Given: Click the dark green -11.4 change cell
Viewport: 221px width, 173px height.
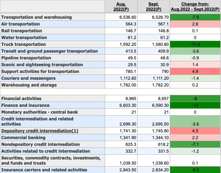Looking at the screenshot, I should [195, 44].
